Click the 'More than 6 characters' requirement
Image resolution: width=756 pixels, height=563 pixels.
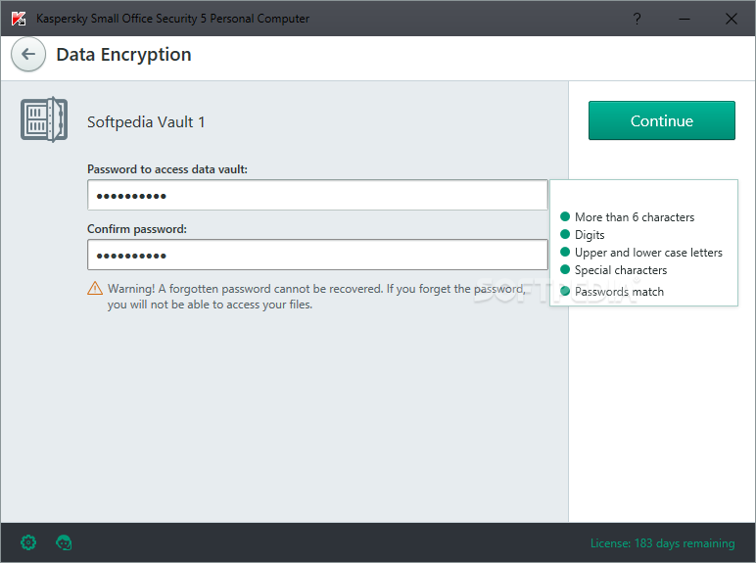[635, 217]
